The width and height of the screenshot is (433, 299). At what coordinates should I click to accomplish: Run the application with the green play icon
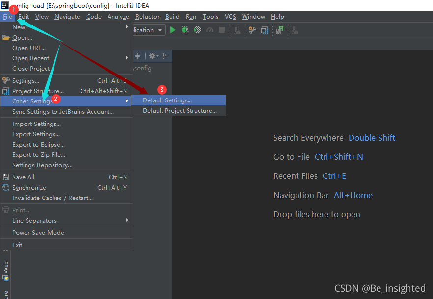pyautogui.click(x=173, y=30)
